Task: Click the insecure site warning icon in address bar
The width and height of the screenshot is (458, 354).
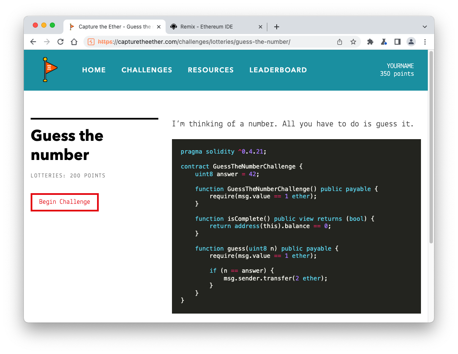Action: (x=91, y=42)
